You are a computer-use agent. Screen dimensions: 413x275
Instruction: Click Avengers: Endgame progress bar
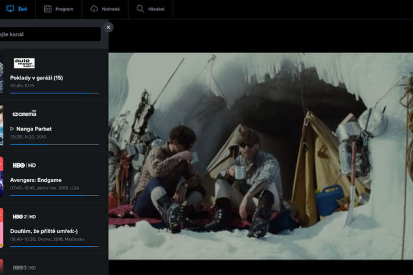click(54, 195)
